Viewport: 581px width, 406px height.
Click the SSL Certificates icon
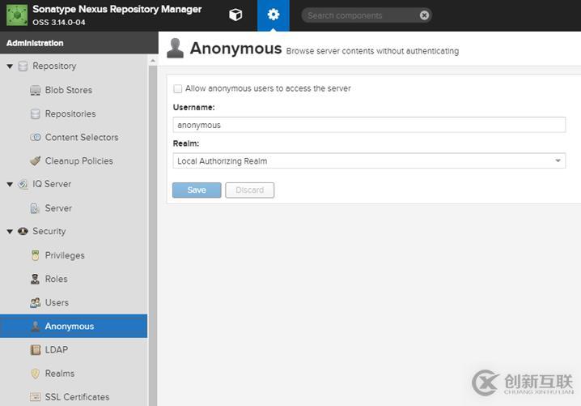[36, 397]
